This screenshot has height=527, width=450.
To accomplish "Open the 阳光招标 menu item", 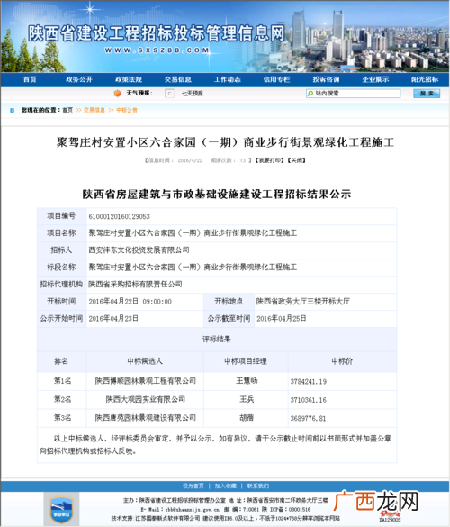I will 425,79.
